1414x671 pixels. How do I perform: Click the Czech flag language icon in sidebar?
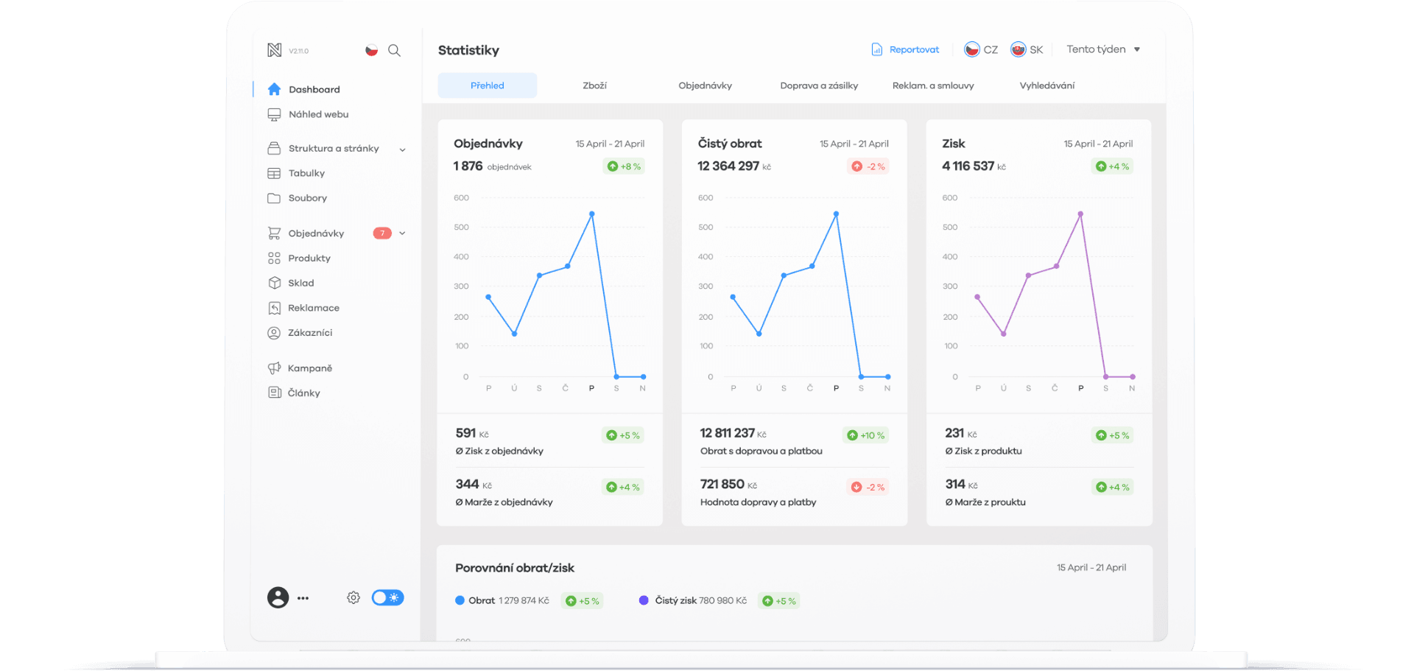pyautogui.click(x=371, y=50)
